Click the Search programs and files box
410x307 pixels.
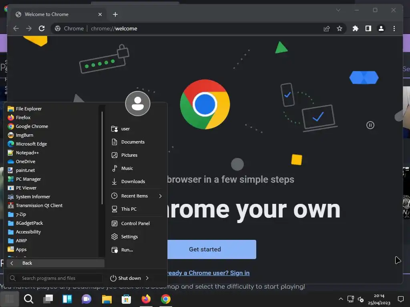pyautogui.click(x=55, y=278)
